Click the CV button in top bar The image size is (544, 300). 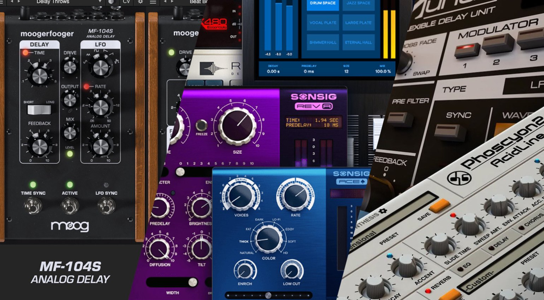(126, 2)
